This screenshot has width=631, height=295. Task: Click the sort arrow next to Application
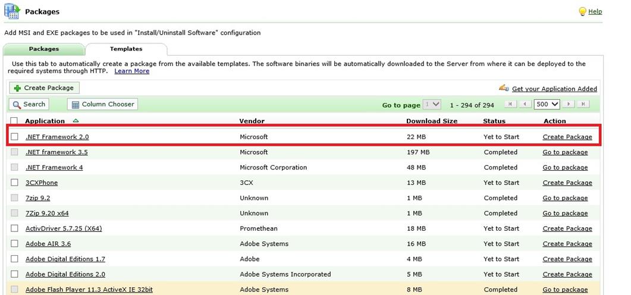[x=76, y=120]
